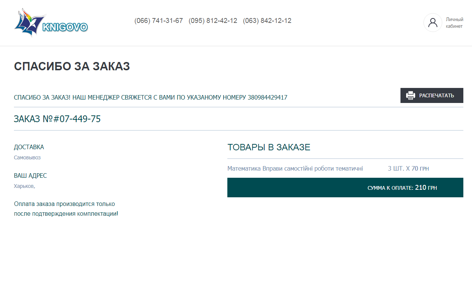Click the ВАШ АДРЕС label

30,175
